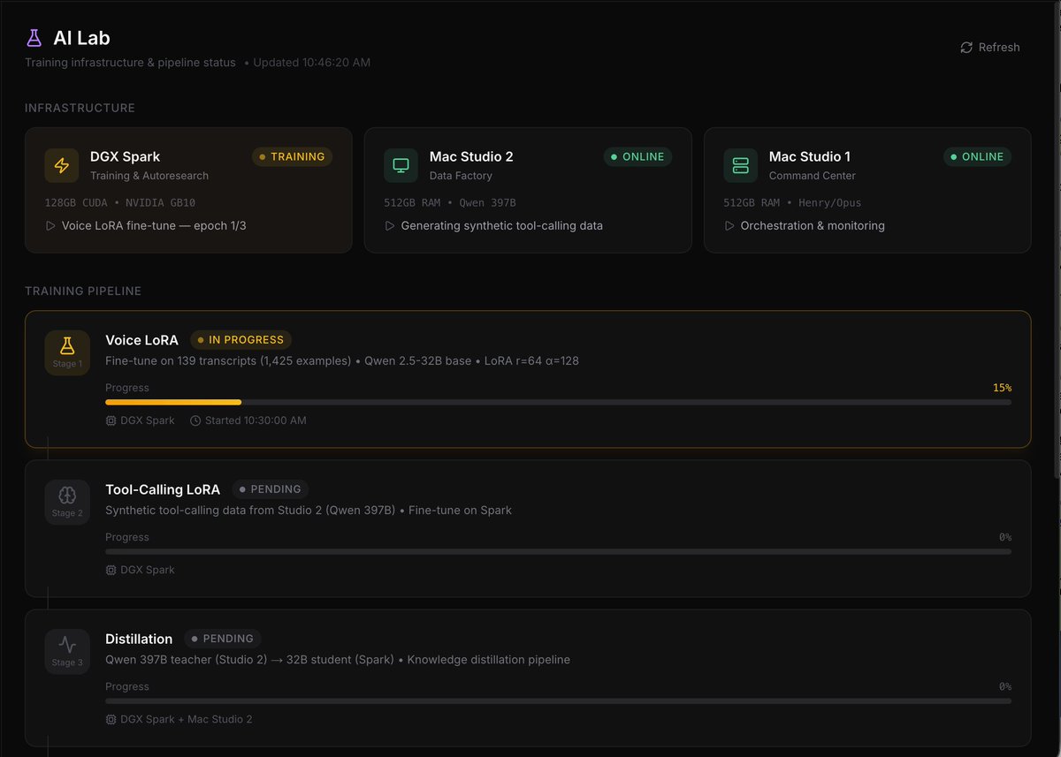Click Mac Studio 2 ONLINE badge
1061x757 pixels.
tap(637, 157)
